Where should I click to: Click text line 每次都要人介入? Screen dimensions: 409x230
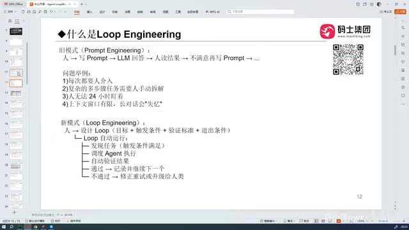pos(88,81)
